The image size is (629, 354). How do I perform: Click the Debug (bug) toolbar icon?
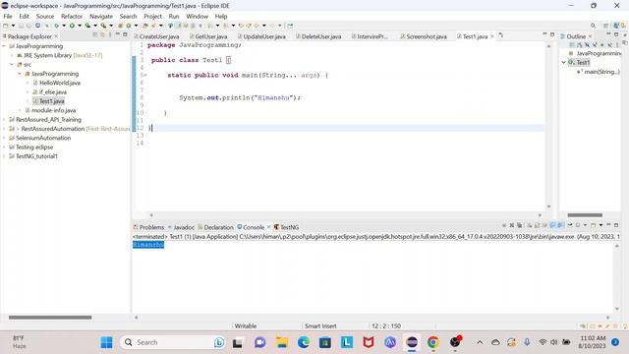tap(56, 26)
